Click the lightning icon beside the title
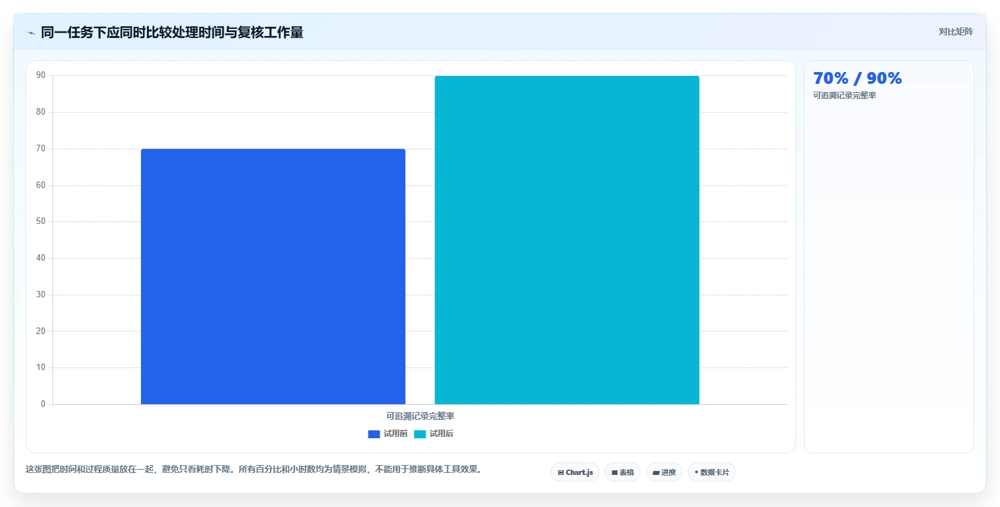The image size is (1000, 507). click(x=31, y=33)
